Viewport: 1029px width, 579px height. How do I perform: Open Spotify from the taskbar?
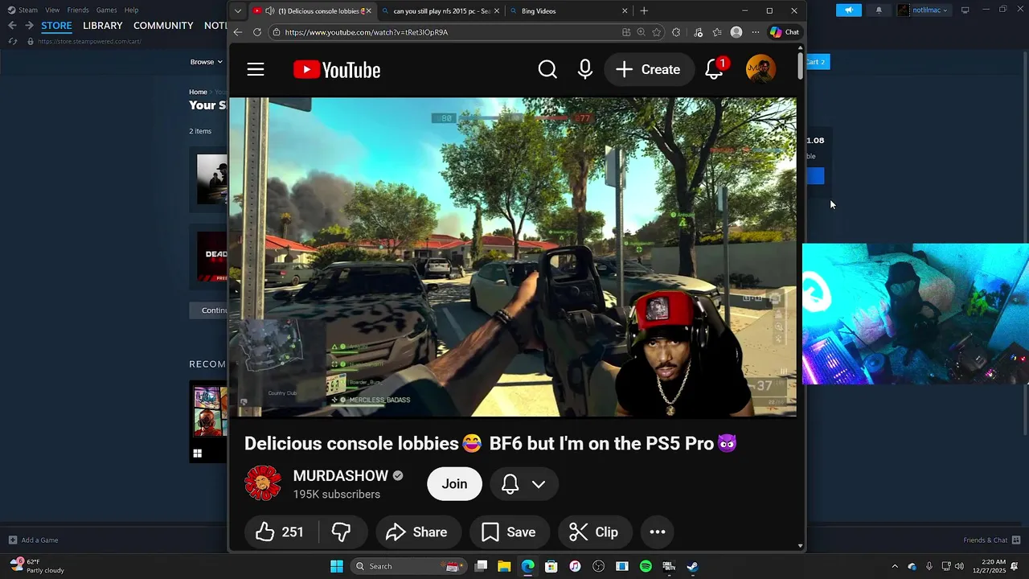pyautogui.click(x=646, y=566)
